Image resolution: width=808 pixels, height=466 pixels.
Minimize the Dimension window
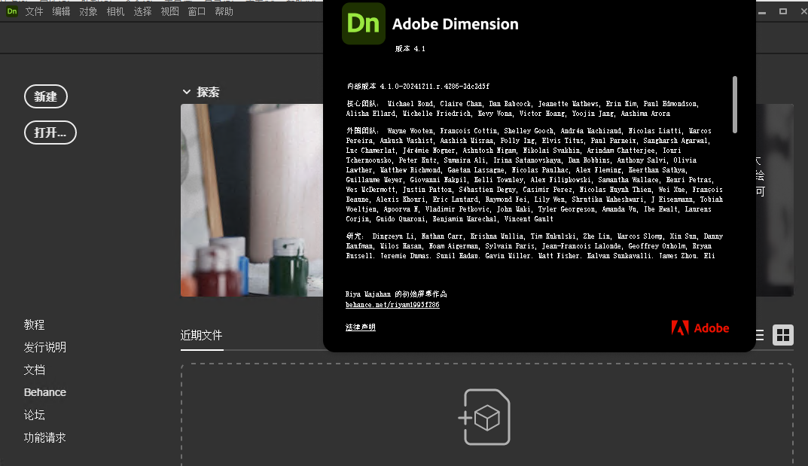(762, 11)
